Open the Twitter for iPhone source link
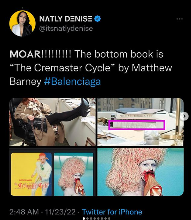This screenshot has height=220, width=191. [112, 212]
